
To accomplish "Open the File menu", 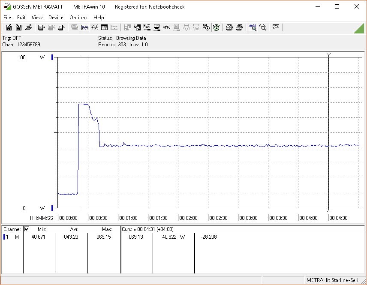I will coord(7,18).
